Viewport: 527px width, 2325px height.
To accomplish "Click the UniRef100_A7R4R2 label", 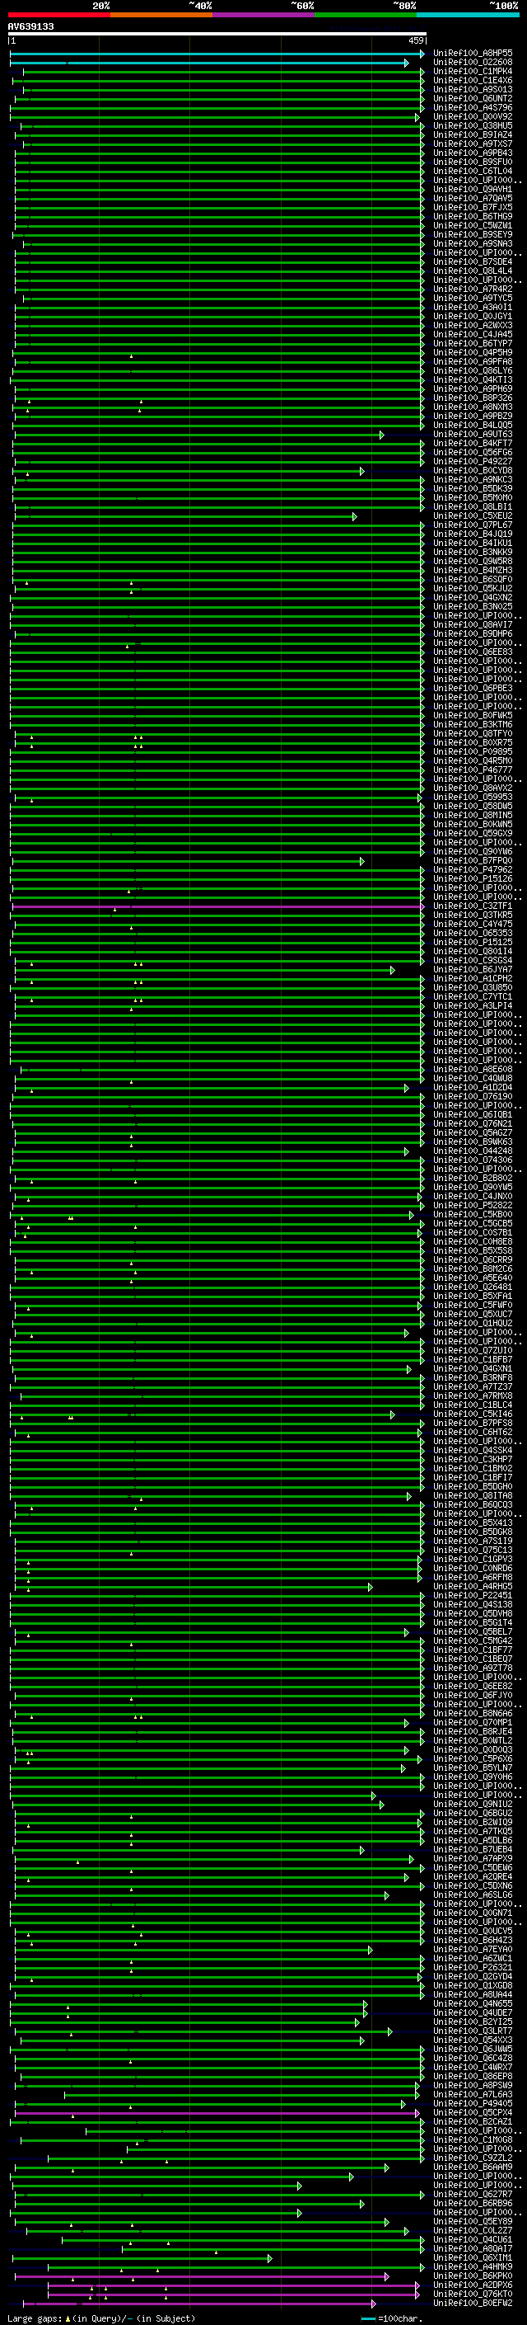I will (472, 289).
